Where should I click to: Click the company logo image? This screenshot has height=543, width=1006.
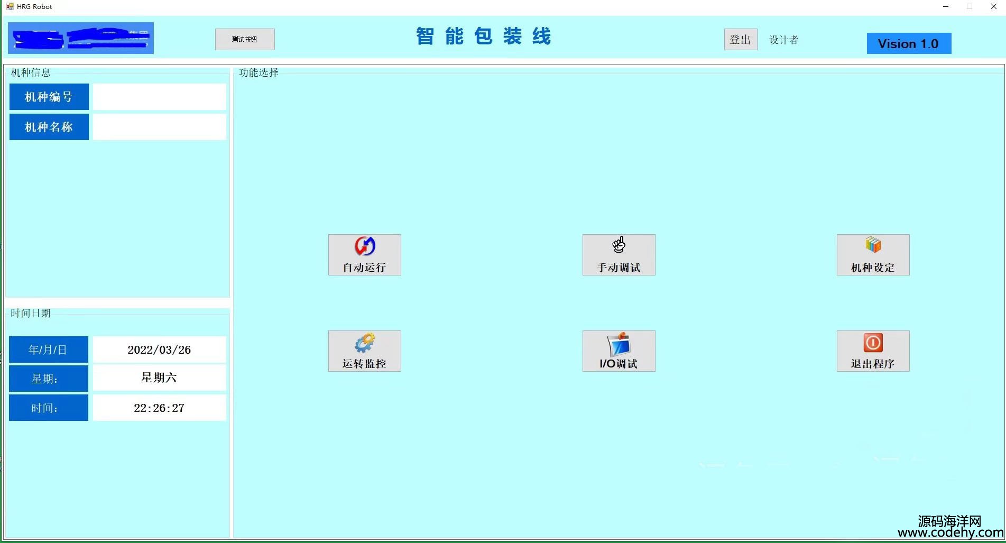pyautogui.click(x=81, y=38)
